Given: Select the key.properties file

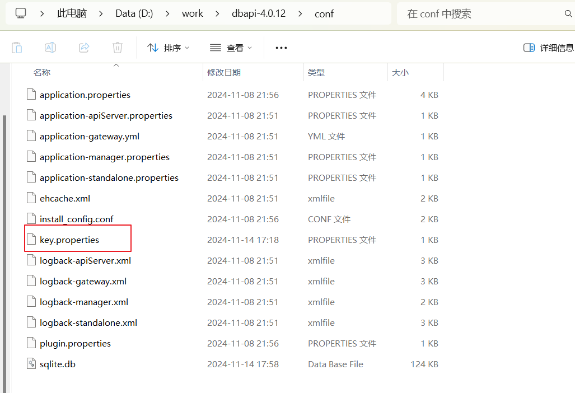Looking at the screenshot, I should click(69, 240).
